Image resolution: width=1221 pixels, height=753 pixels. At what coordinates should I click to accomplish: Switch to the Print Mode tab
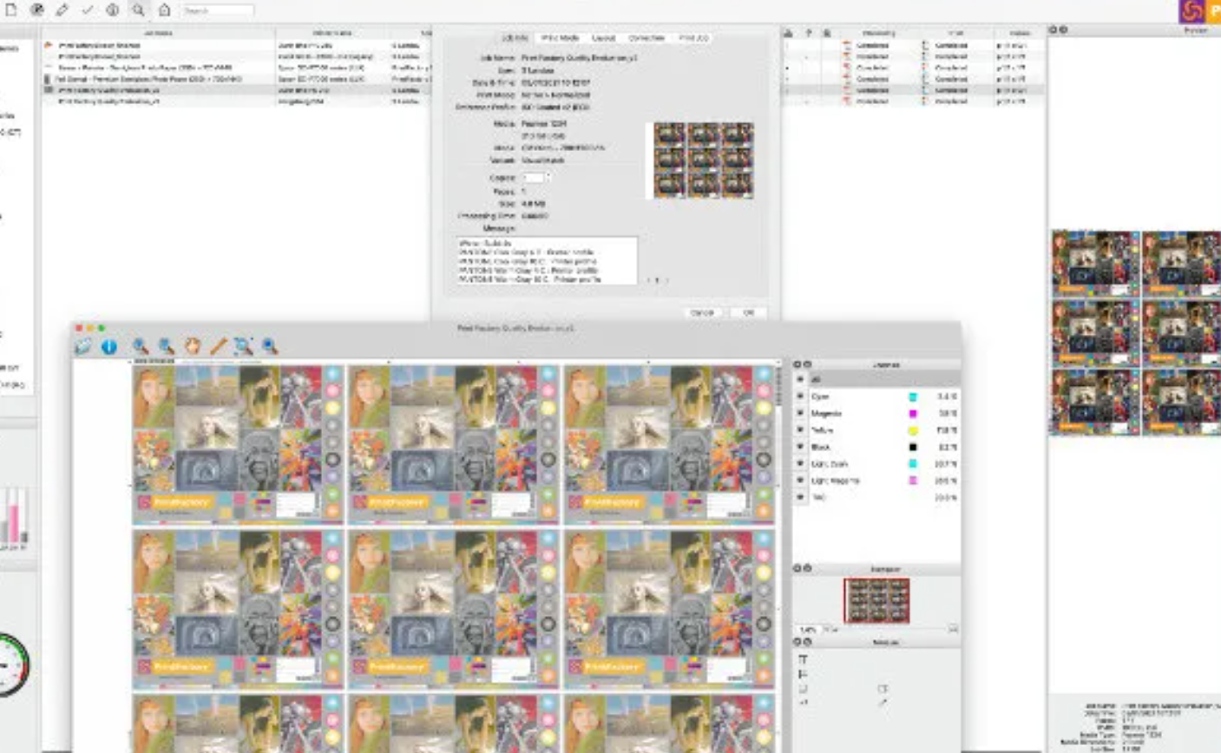[560, 38]
